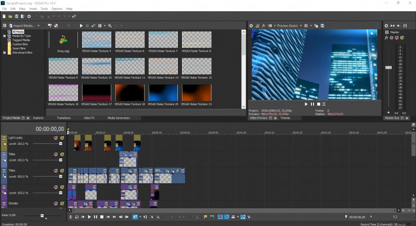The width and height of the screenshot is (416, 226).
Task: Select the Smart Bins folder
Action: click(x=19, y=48)
